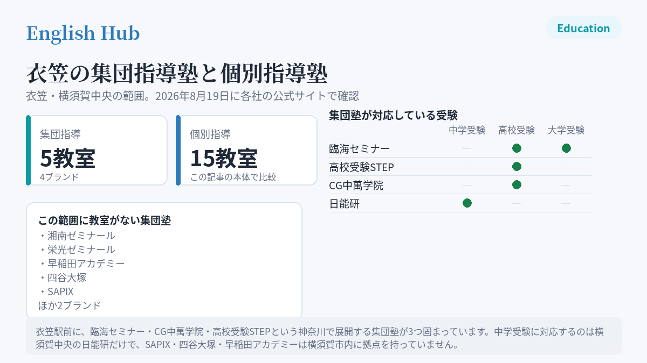The image size is (647, 363).
Task: Click the SAPIX list item
Action: (x=56, y=291)
